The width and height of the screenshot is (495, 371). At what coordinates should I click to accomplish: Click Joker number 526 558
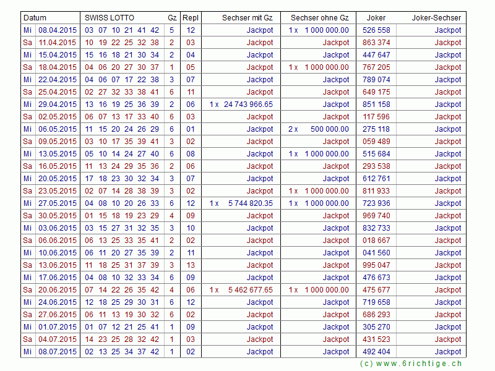[x=376, y=30]
